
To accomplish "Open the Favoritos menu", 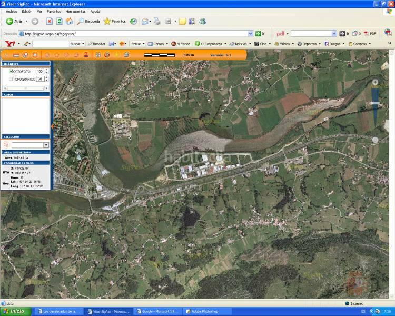I will click(54, 11).
